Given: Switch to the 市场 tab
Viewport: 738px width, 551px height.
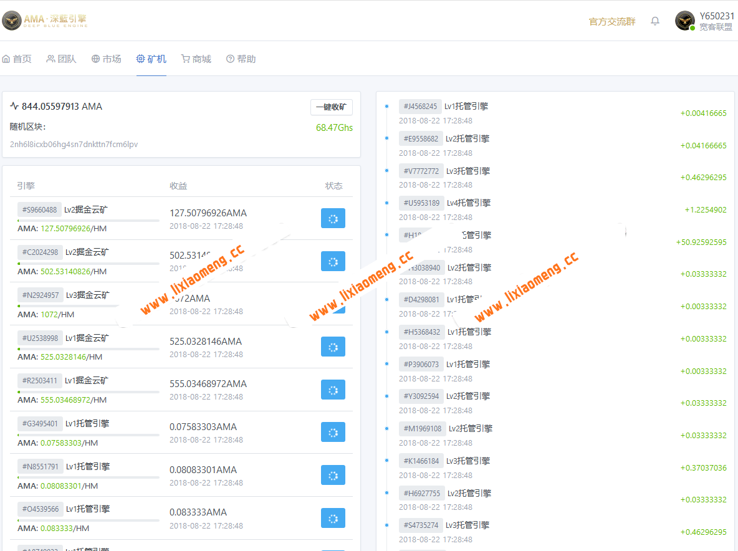Looking at the screenshot, I should tap(107, 58).
